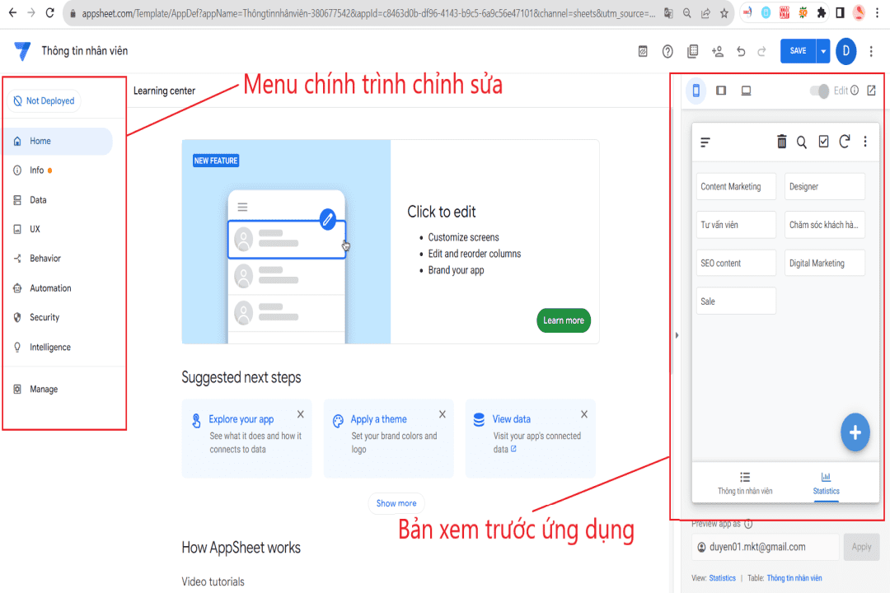
Task: Click the trash delete icon in app preview
Action: click(781, 142)
